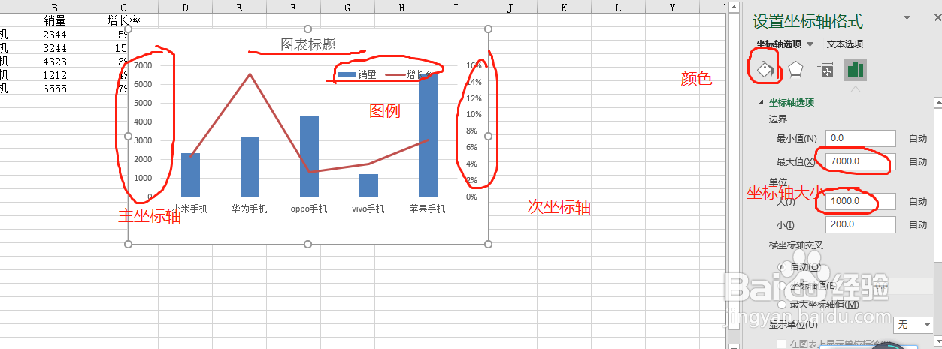Click the chart's bottom-center resize handle
This screenshot has width=942, height=349.
[307, 244]
